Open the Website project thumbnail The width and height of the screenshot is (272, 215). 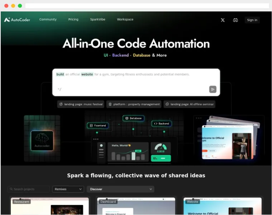(223, 206)
